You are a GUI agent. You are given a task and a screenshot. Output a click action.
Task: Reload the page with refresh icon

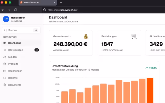point(15,10)
